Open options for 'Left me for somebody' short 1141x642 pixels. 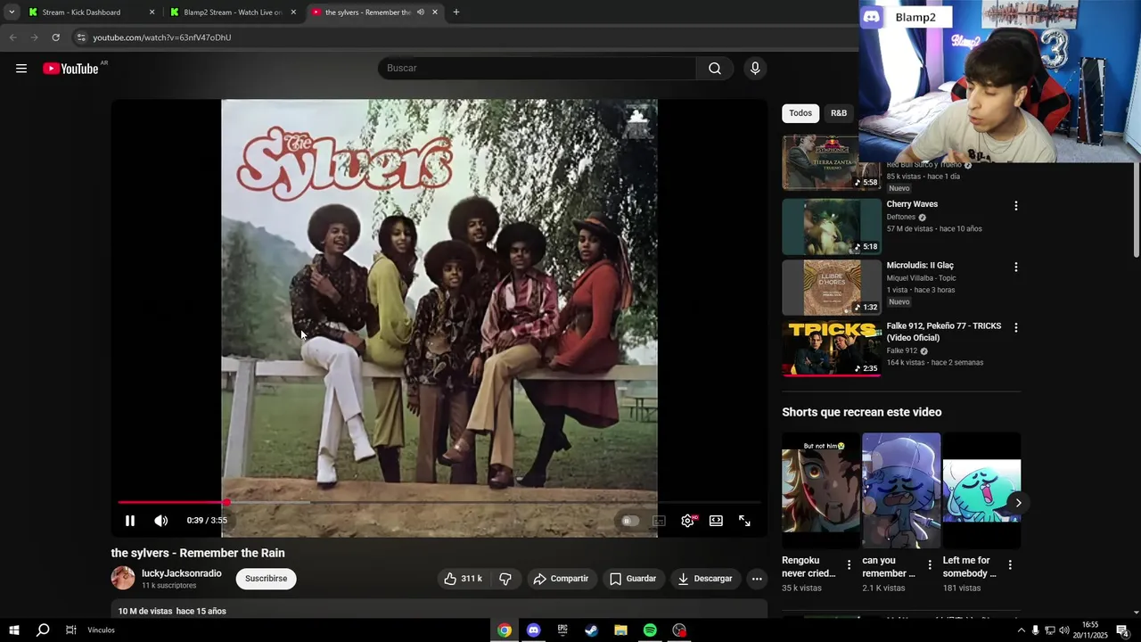coord(1010,564)
